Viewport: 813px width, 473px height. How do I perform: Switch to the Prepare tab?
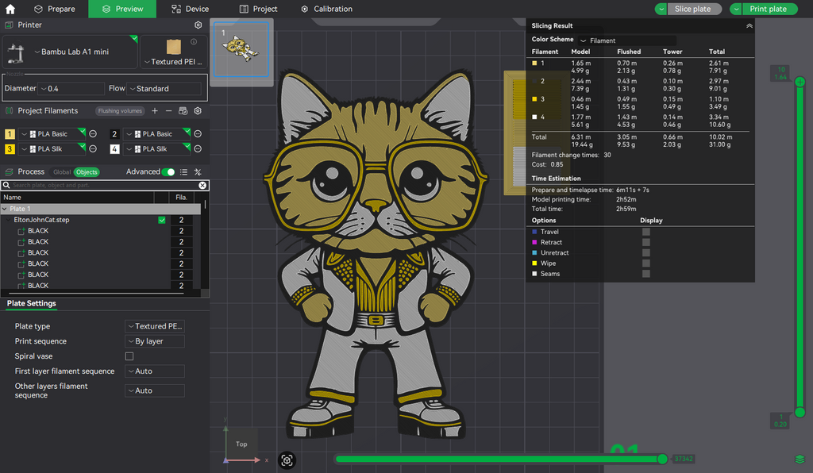(x=55, y=9)
